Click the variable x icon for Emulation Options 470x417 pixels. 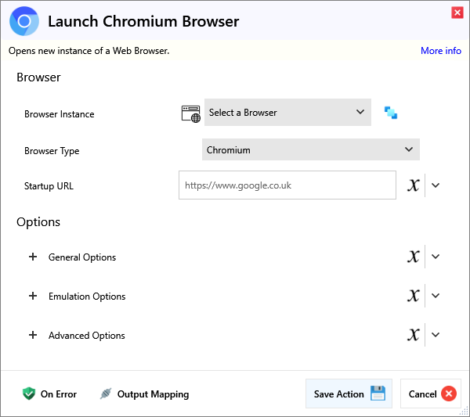tap(414, 296)
